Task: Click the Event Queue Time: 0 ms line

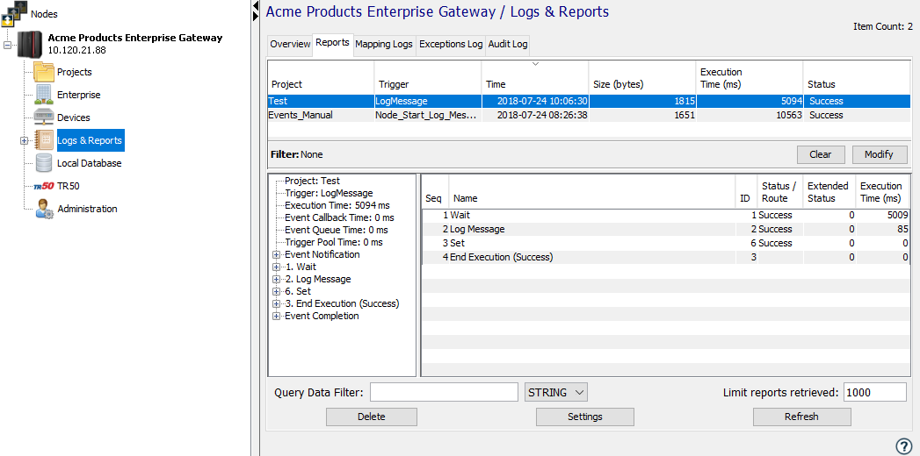Action: coord(337,230)
